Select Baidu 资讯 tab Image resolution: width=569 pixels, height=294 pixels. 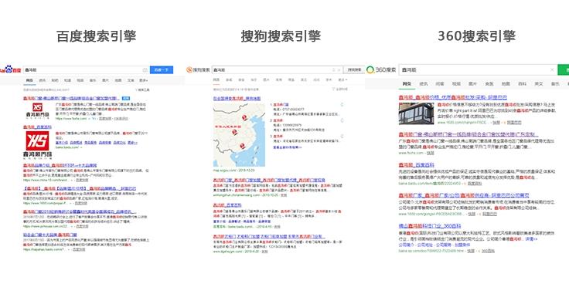click(x=43, y=80)
